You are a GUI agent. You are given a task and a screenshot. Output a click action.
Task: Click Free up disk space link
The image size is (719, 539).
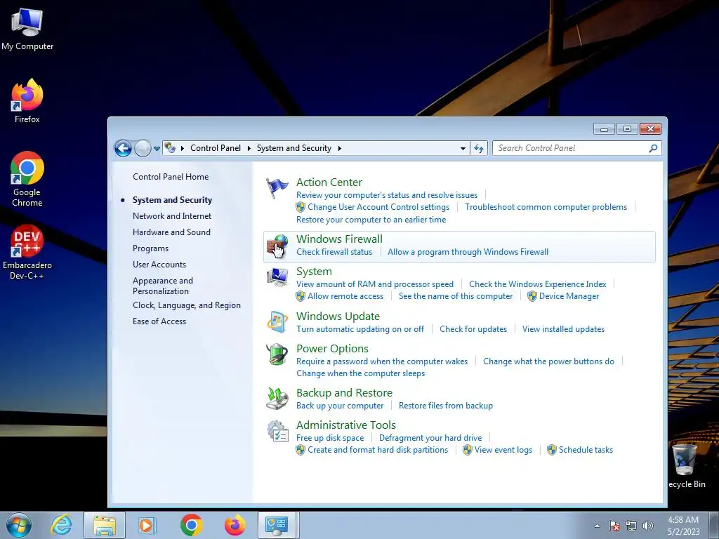coord(330,438)
